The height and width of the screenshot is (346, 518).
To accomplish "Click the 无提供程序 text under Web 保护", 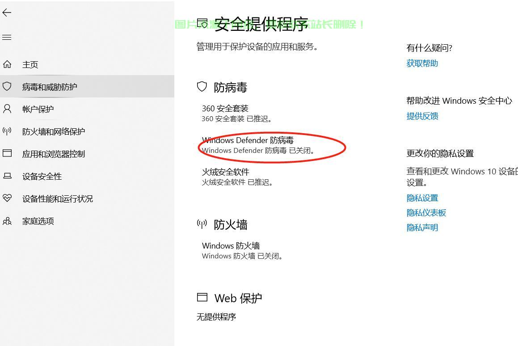I will point(216,316).
